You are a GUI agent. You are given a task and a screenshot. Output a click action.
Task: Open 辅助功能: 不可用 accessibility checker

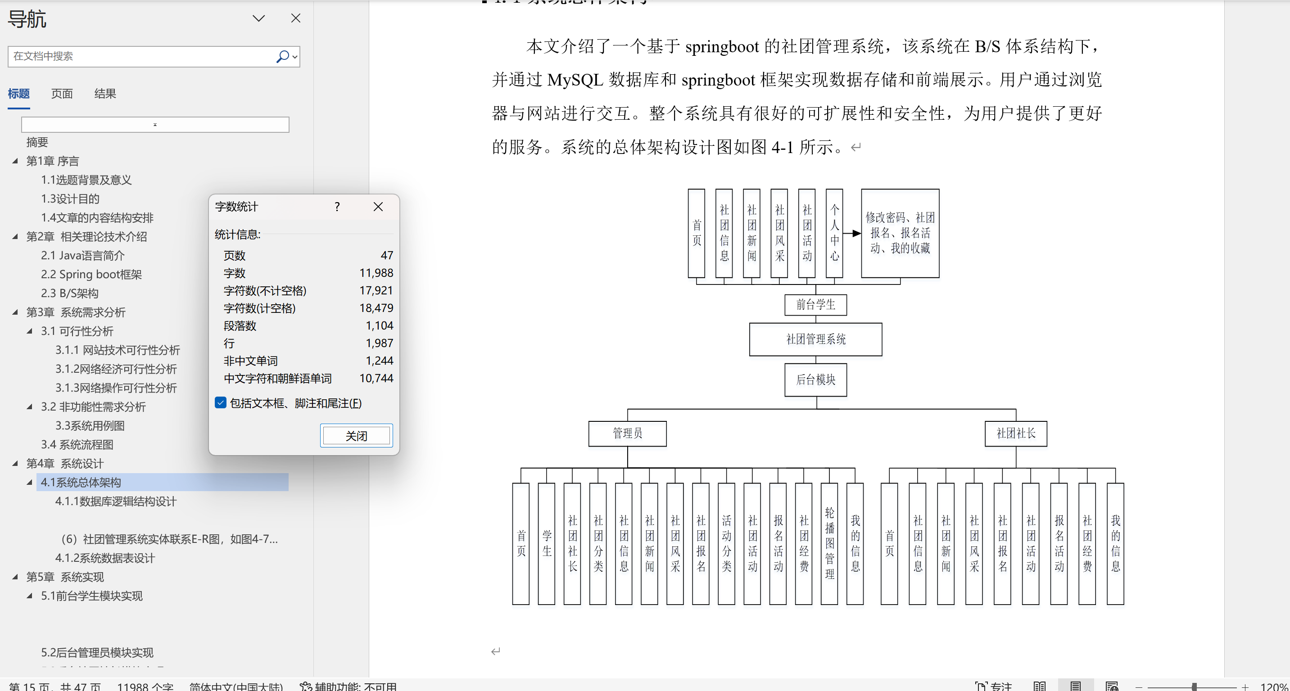click(349, 686)
